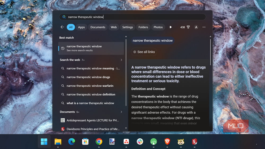Open the monitor-with-pen app in taskbar

tap(113, 142)
